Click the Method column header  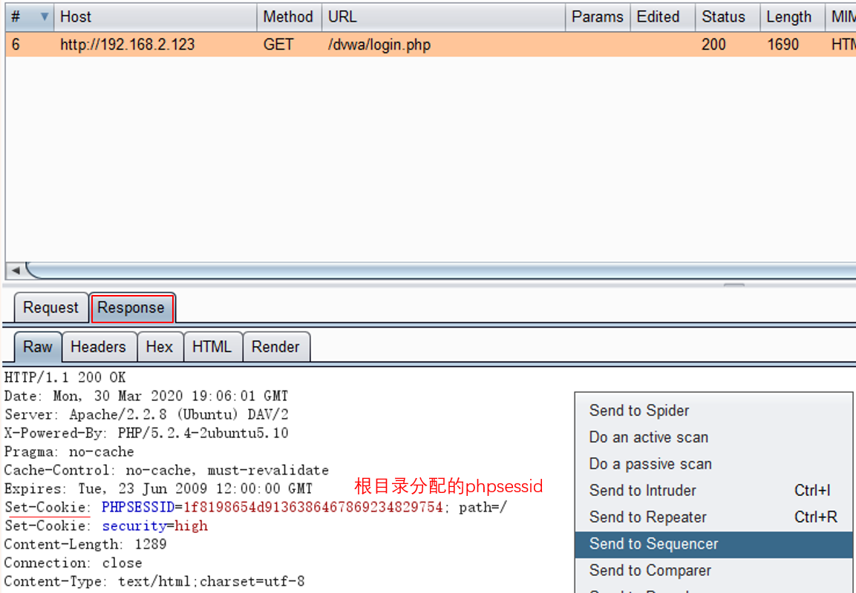(x=288, y=16)
